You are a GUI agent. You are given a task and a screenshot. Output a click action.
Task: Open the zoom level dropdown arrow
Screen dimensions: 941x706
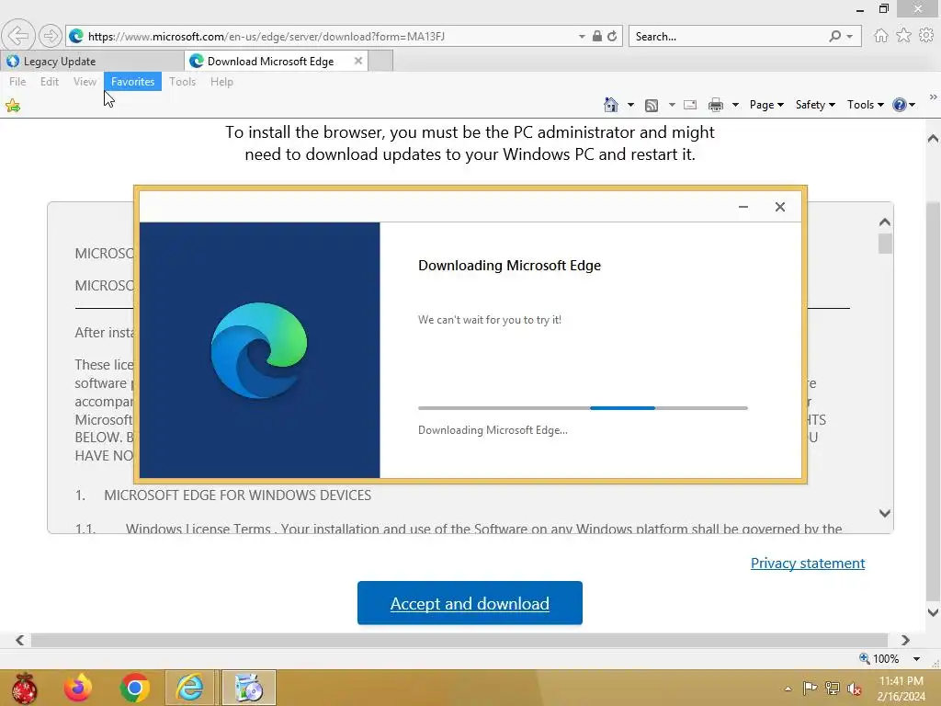coord(916,659)
